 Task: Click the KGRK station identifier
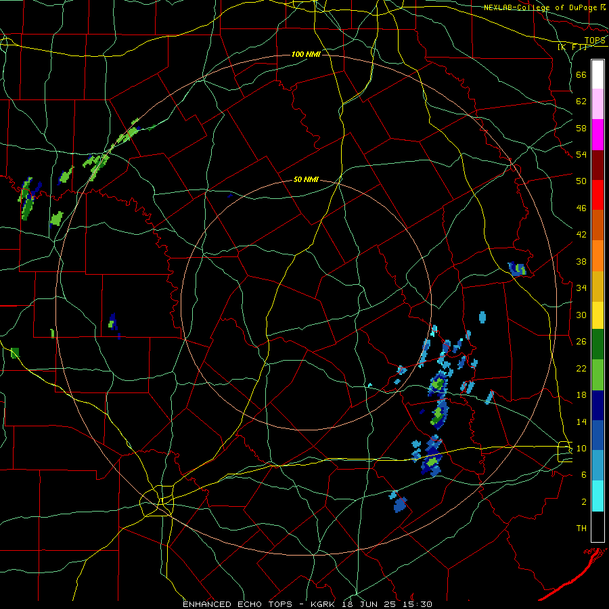click(324, 604)
